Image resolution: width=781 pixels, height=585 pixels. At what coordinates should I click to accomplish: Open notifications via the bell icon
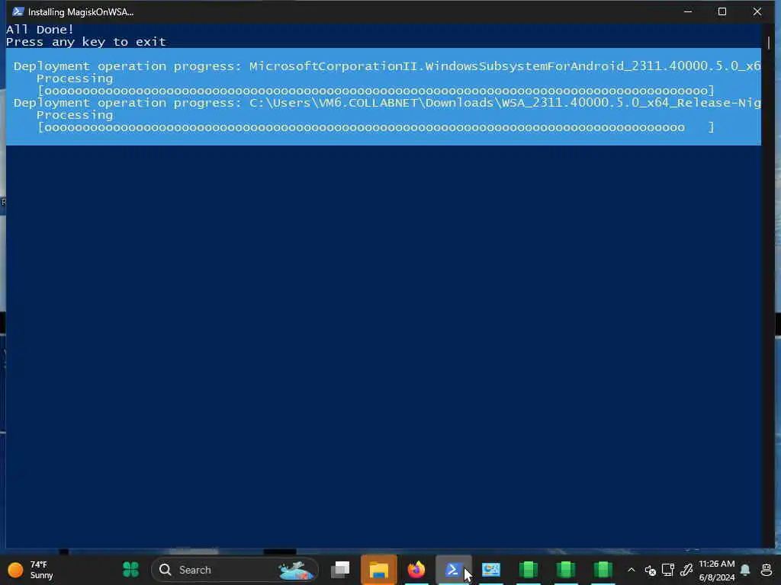coord(745,570)
